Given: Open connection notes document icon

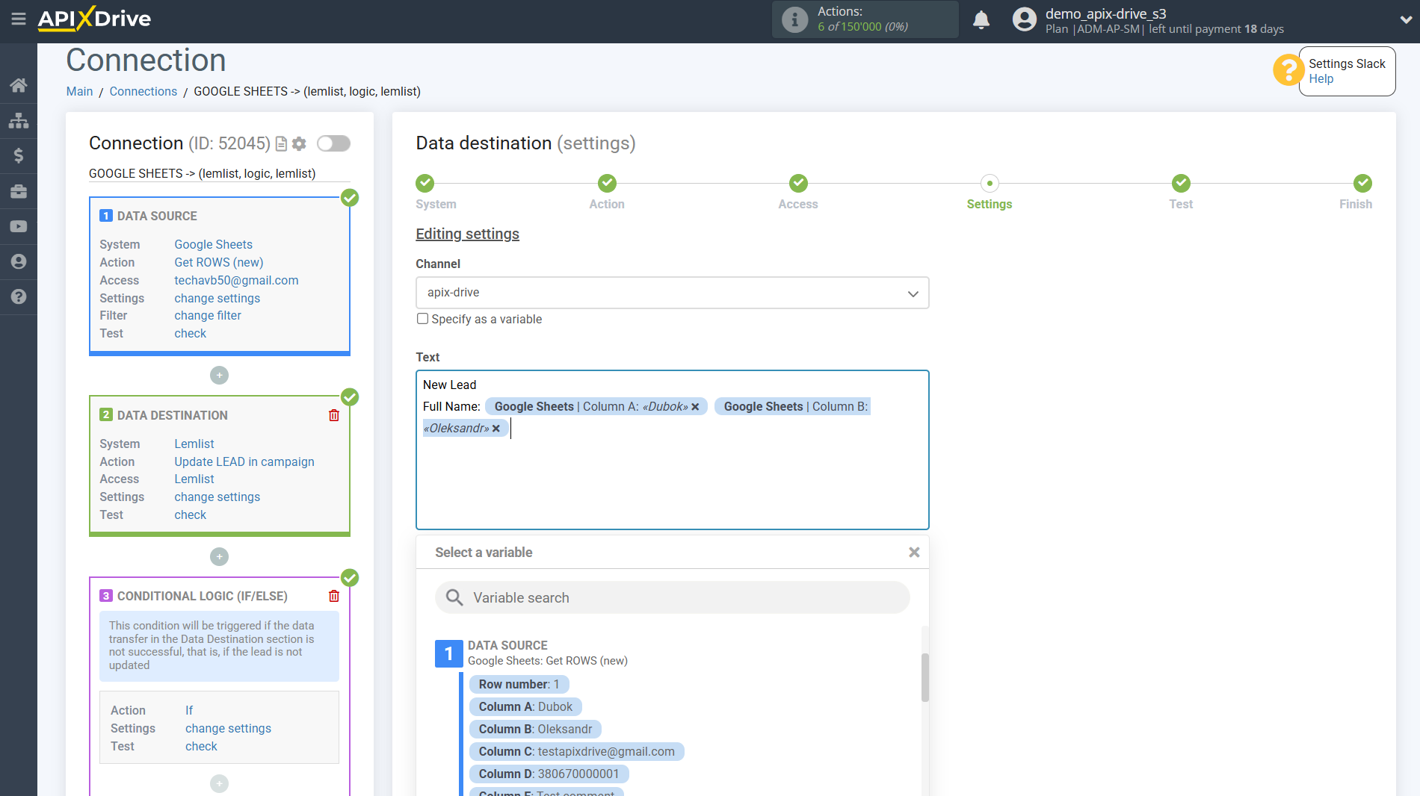Looking at the screenshot, I should pos(282,143).
